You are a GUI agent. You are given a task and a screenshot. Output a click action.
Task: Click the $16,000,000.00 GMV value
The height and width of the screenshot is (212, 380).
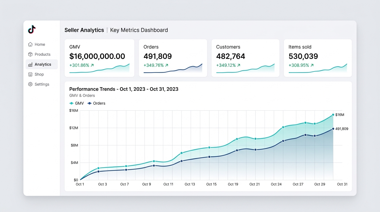click(97, 56)
